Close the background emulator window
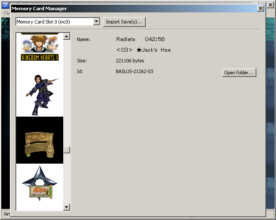276x220 pixels. tap(270, 5)
